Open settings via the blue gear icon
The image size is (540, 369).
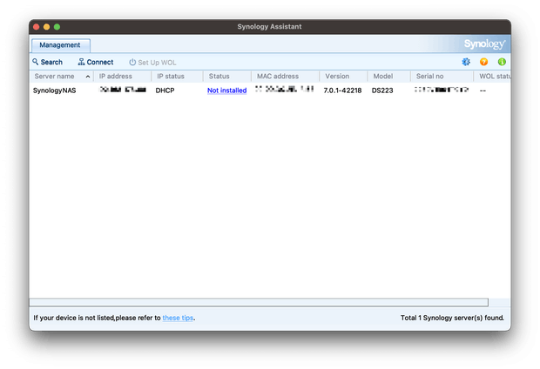tap(466, 62)
